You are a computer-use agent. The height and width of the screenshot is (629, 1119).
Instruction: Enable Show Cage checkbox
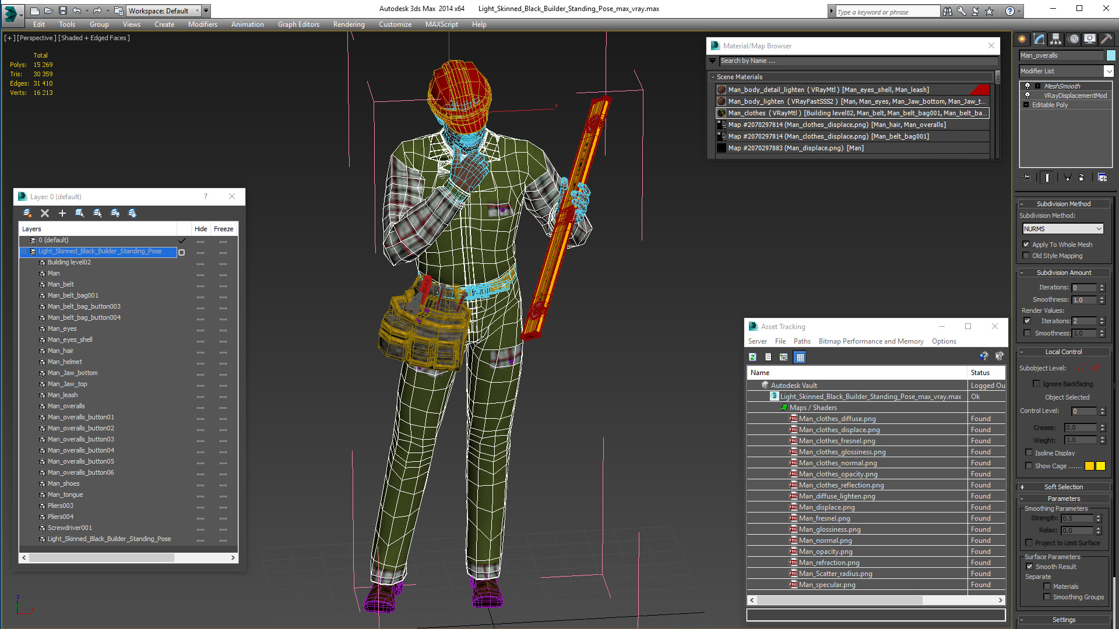[x=1029, y=465]
